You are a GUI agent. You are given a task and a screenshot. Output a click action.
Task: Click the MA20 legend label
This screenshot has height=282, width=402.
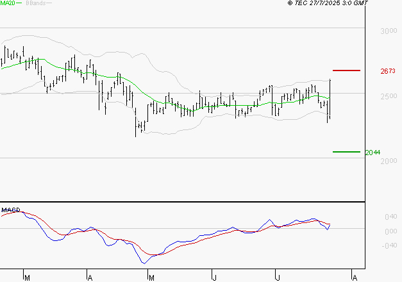(8, 3)
